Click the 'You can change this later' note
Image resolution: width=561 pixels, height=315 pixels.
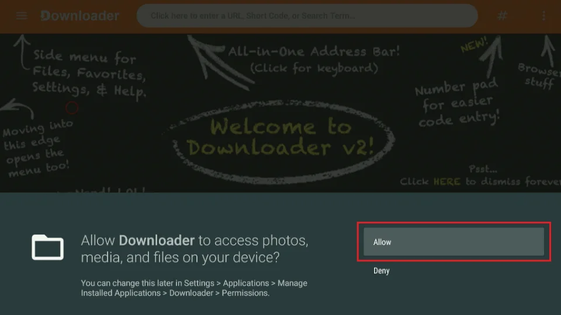[193, 288]
